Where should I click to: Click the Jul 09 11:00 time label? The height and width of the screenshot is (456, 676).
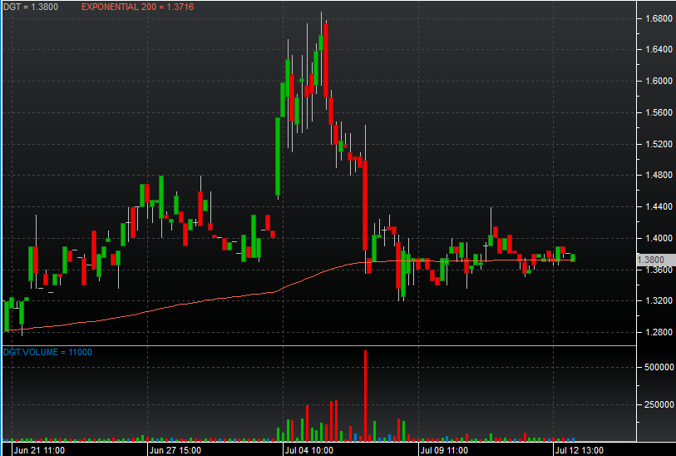[x=443, y=449]
